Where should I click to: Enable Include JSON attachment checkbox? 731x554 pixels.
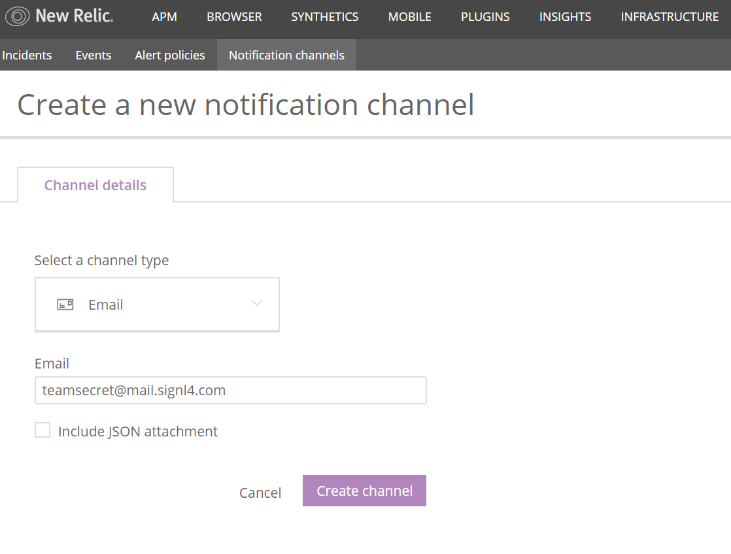42,430
